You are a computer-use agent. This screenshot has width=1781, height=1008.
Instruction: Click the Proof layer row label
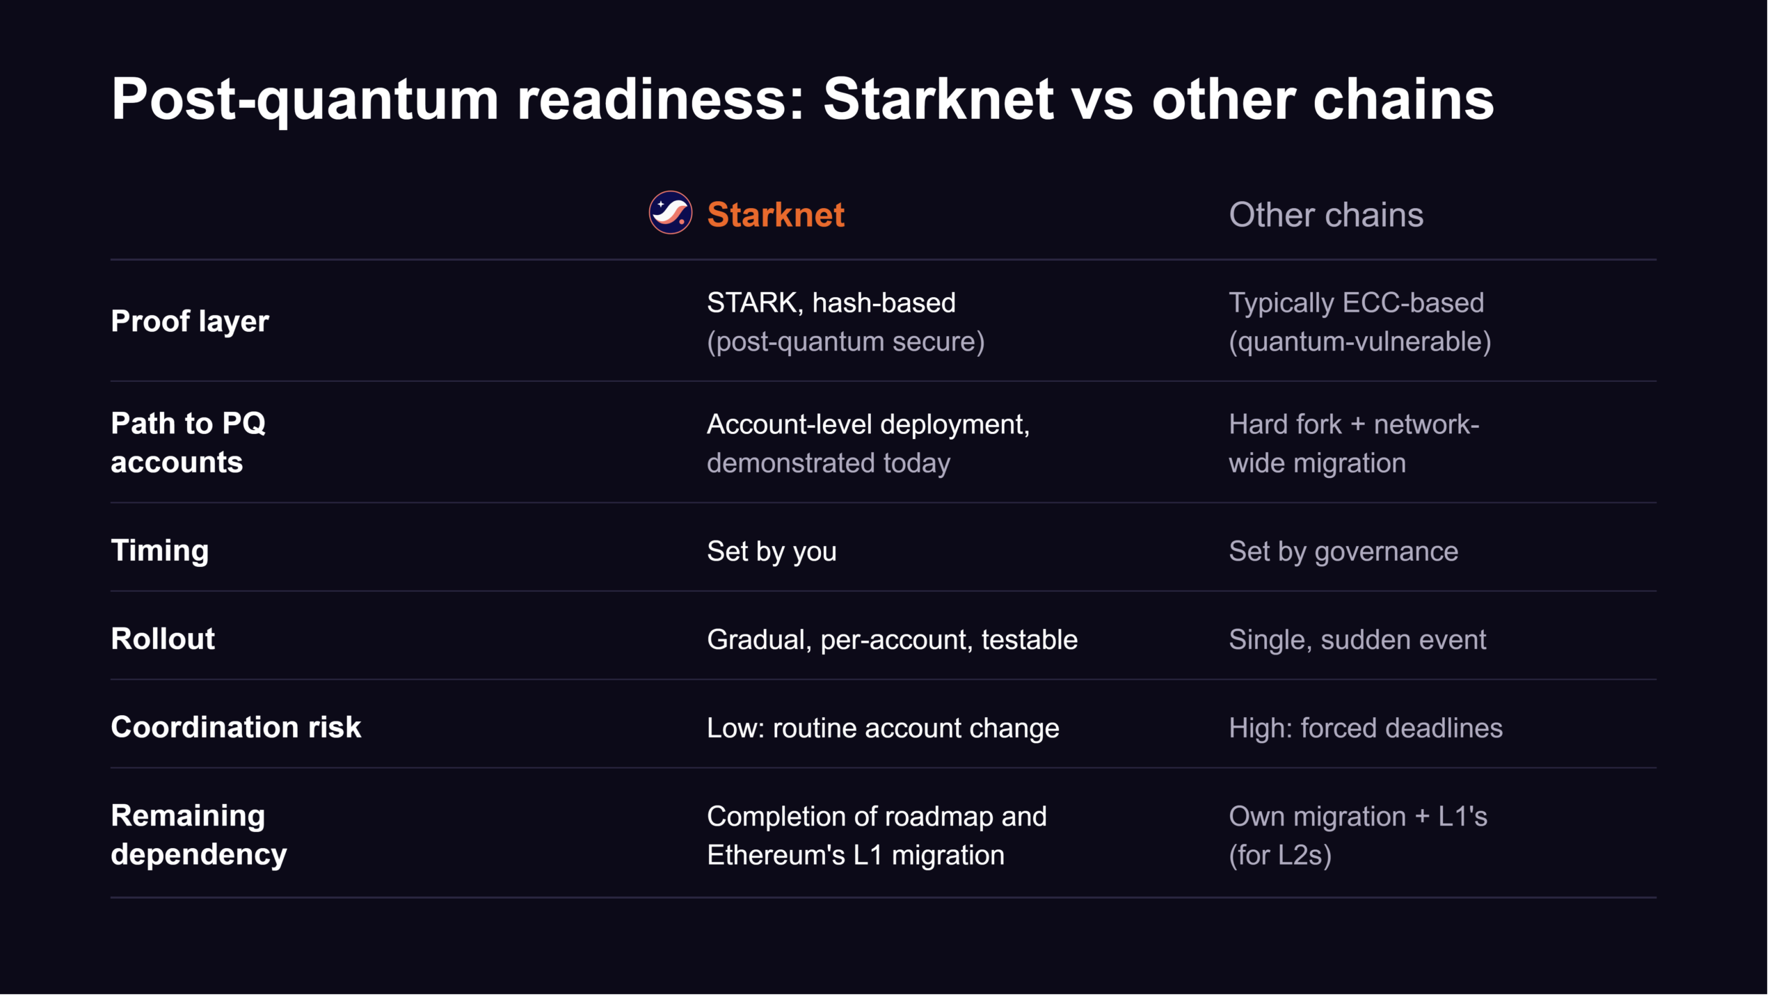pos(189,321)
